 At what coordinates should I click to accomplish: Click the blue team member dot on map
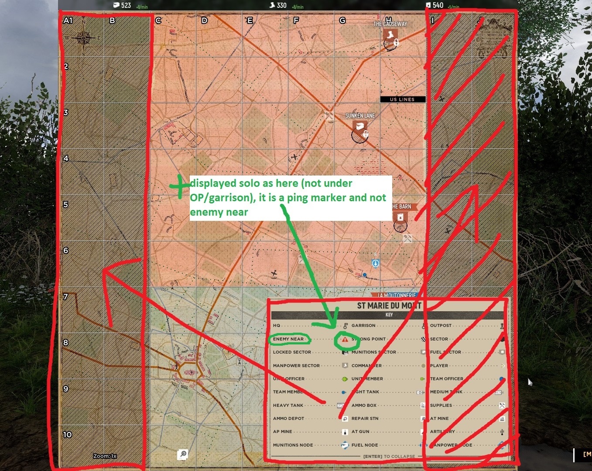pos(365,275)
